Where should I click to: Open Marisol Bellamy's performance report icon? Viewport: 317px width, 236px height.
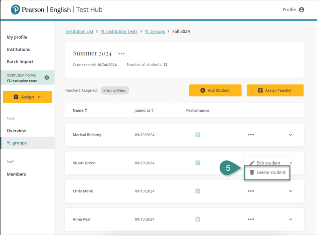198,135
